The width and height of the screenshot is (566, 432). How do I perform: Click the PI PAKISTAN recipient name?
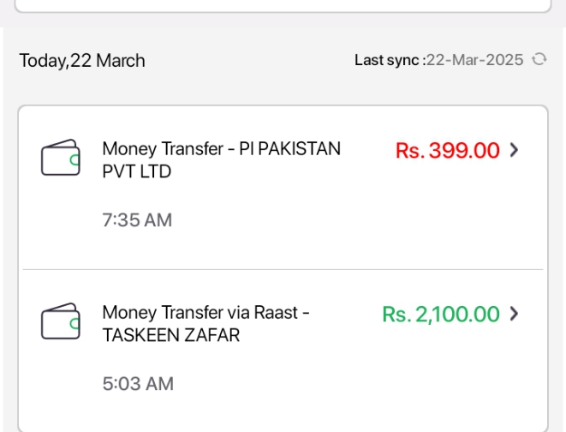(x=290, y=149)
